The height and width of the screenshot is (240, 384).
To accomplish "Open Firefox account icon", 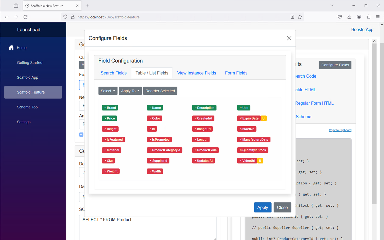I will (359, 17).
